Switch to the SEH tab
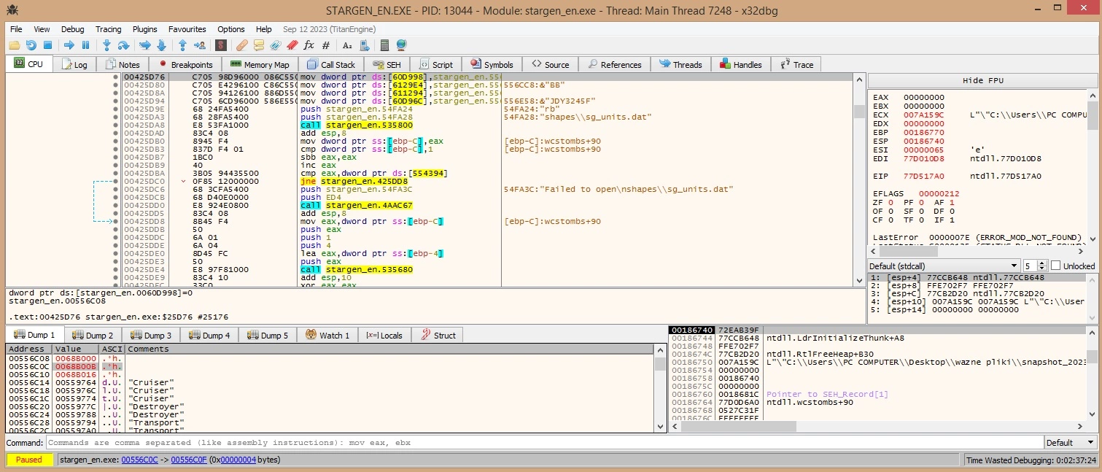Image resolution: width=1102 pixels, height=472 pixels. 387,64
